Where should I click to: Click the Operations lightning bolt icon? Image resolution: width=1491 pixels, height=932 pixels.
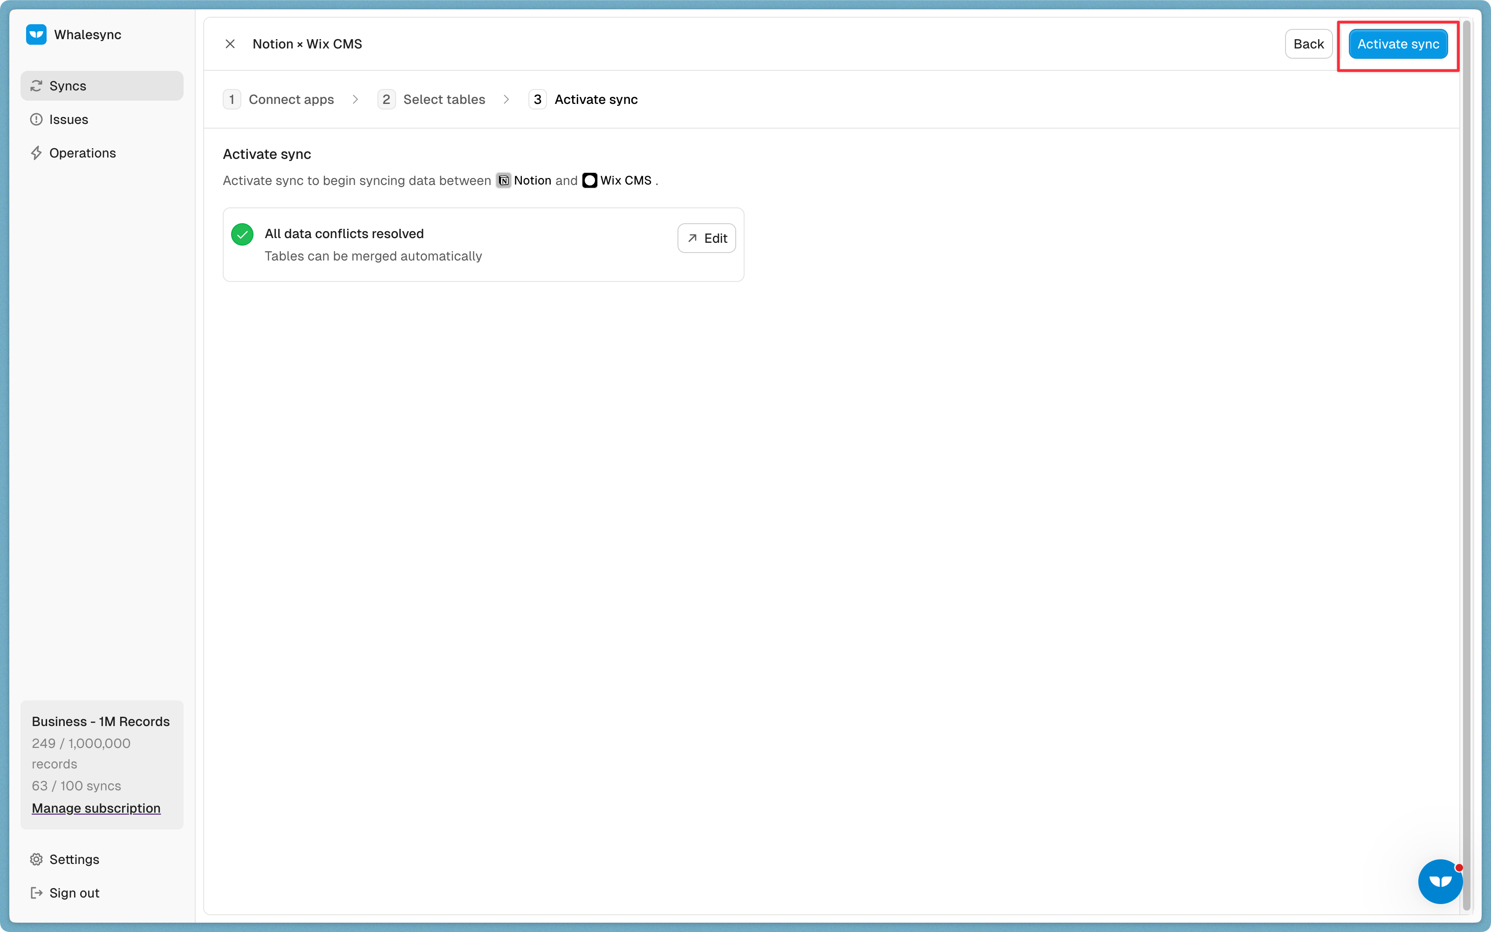coord(36,153)
